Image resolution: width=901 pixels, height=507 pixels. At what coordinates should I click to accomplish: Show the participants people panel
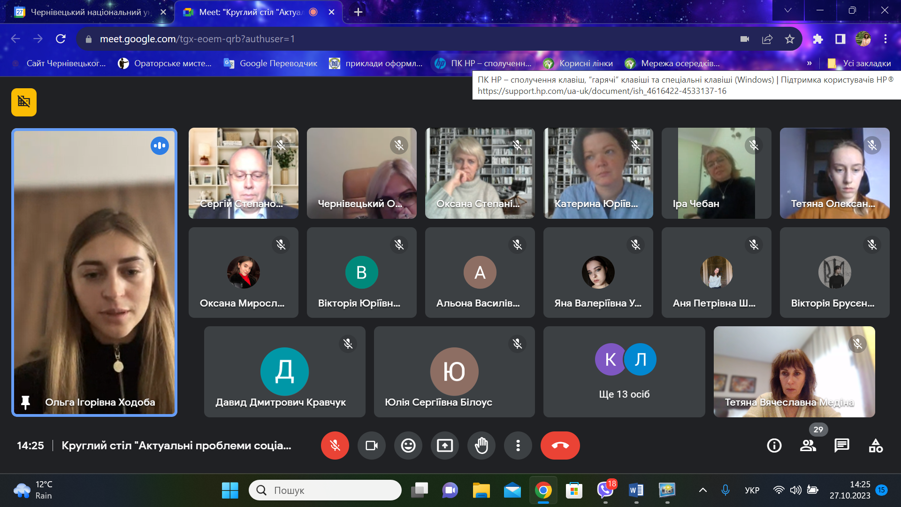pyautogui.click(x=808, y=445)
